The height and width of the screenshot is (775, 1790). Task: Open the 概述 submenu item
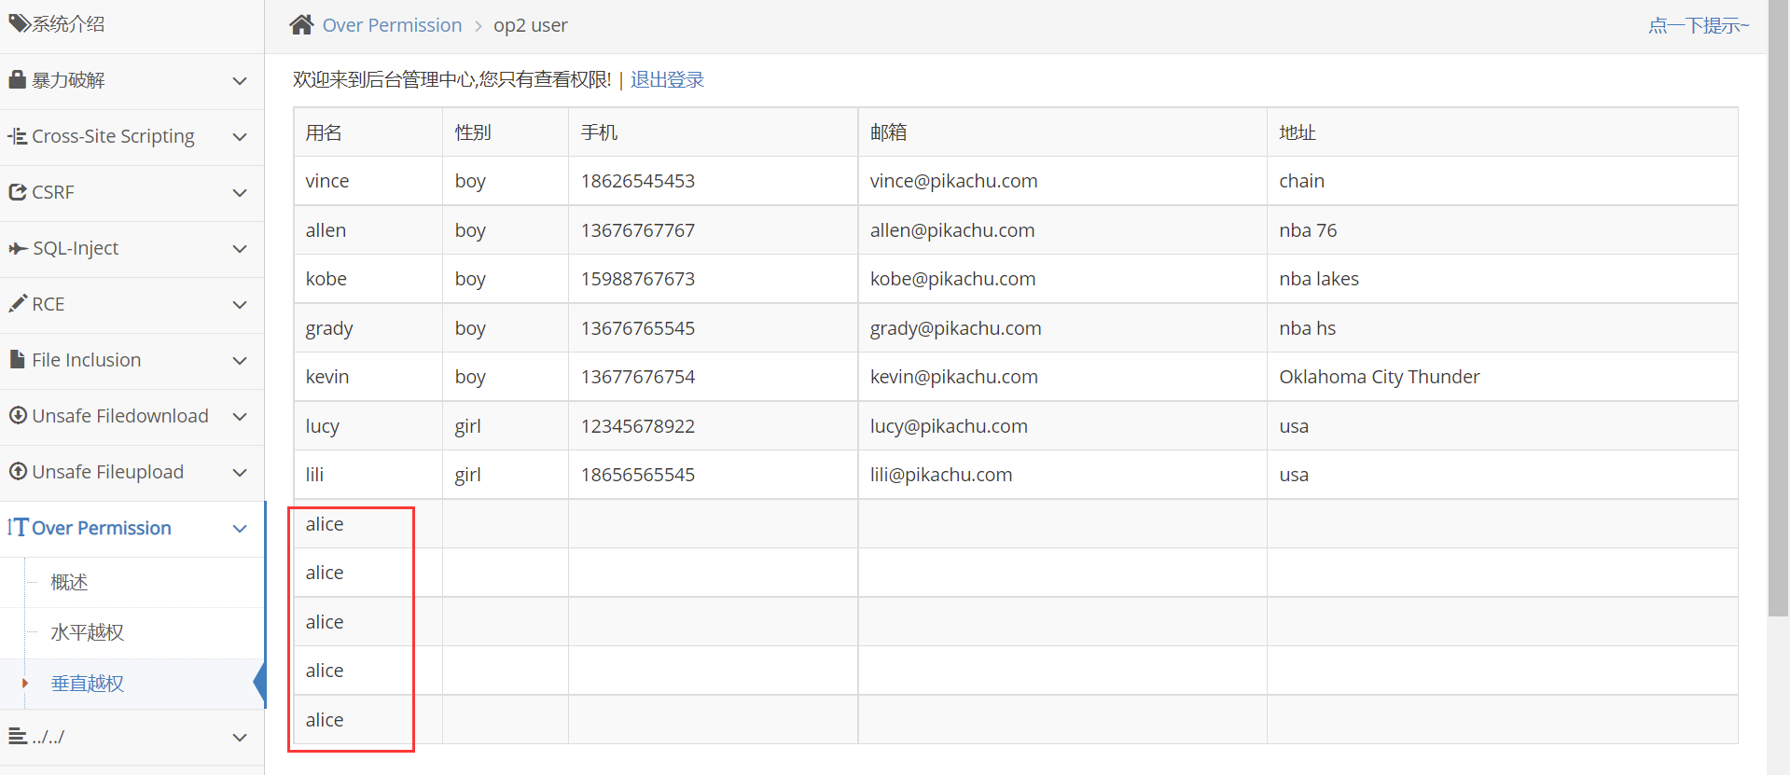(x=69, y=583)
